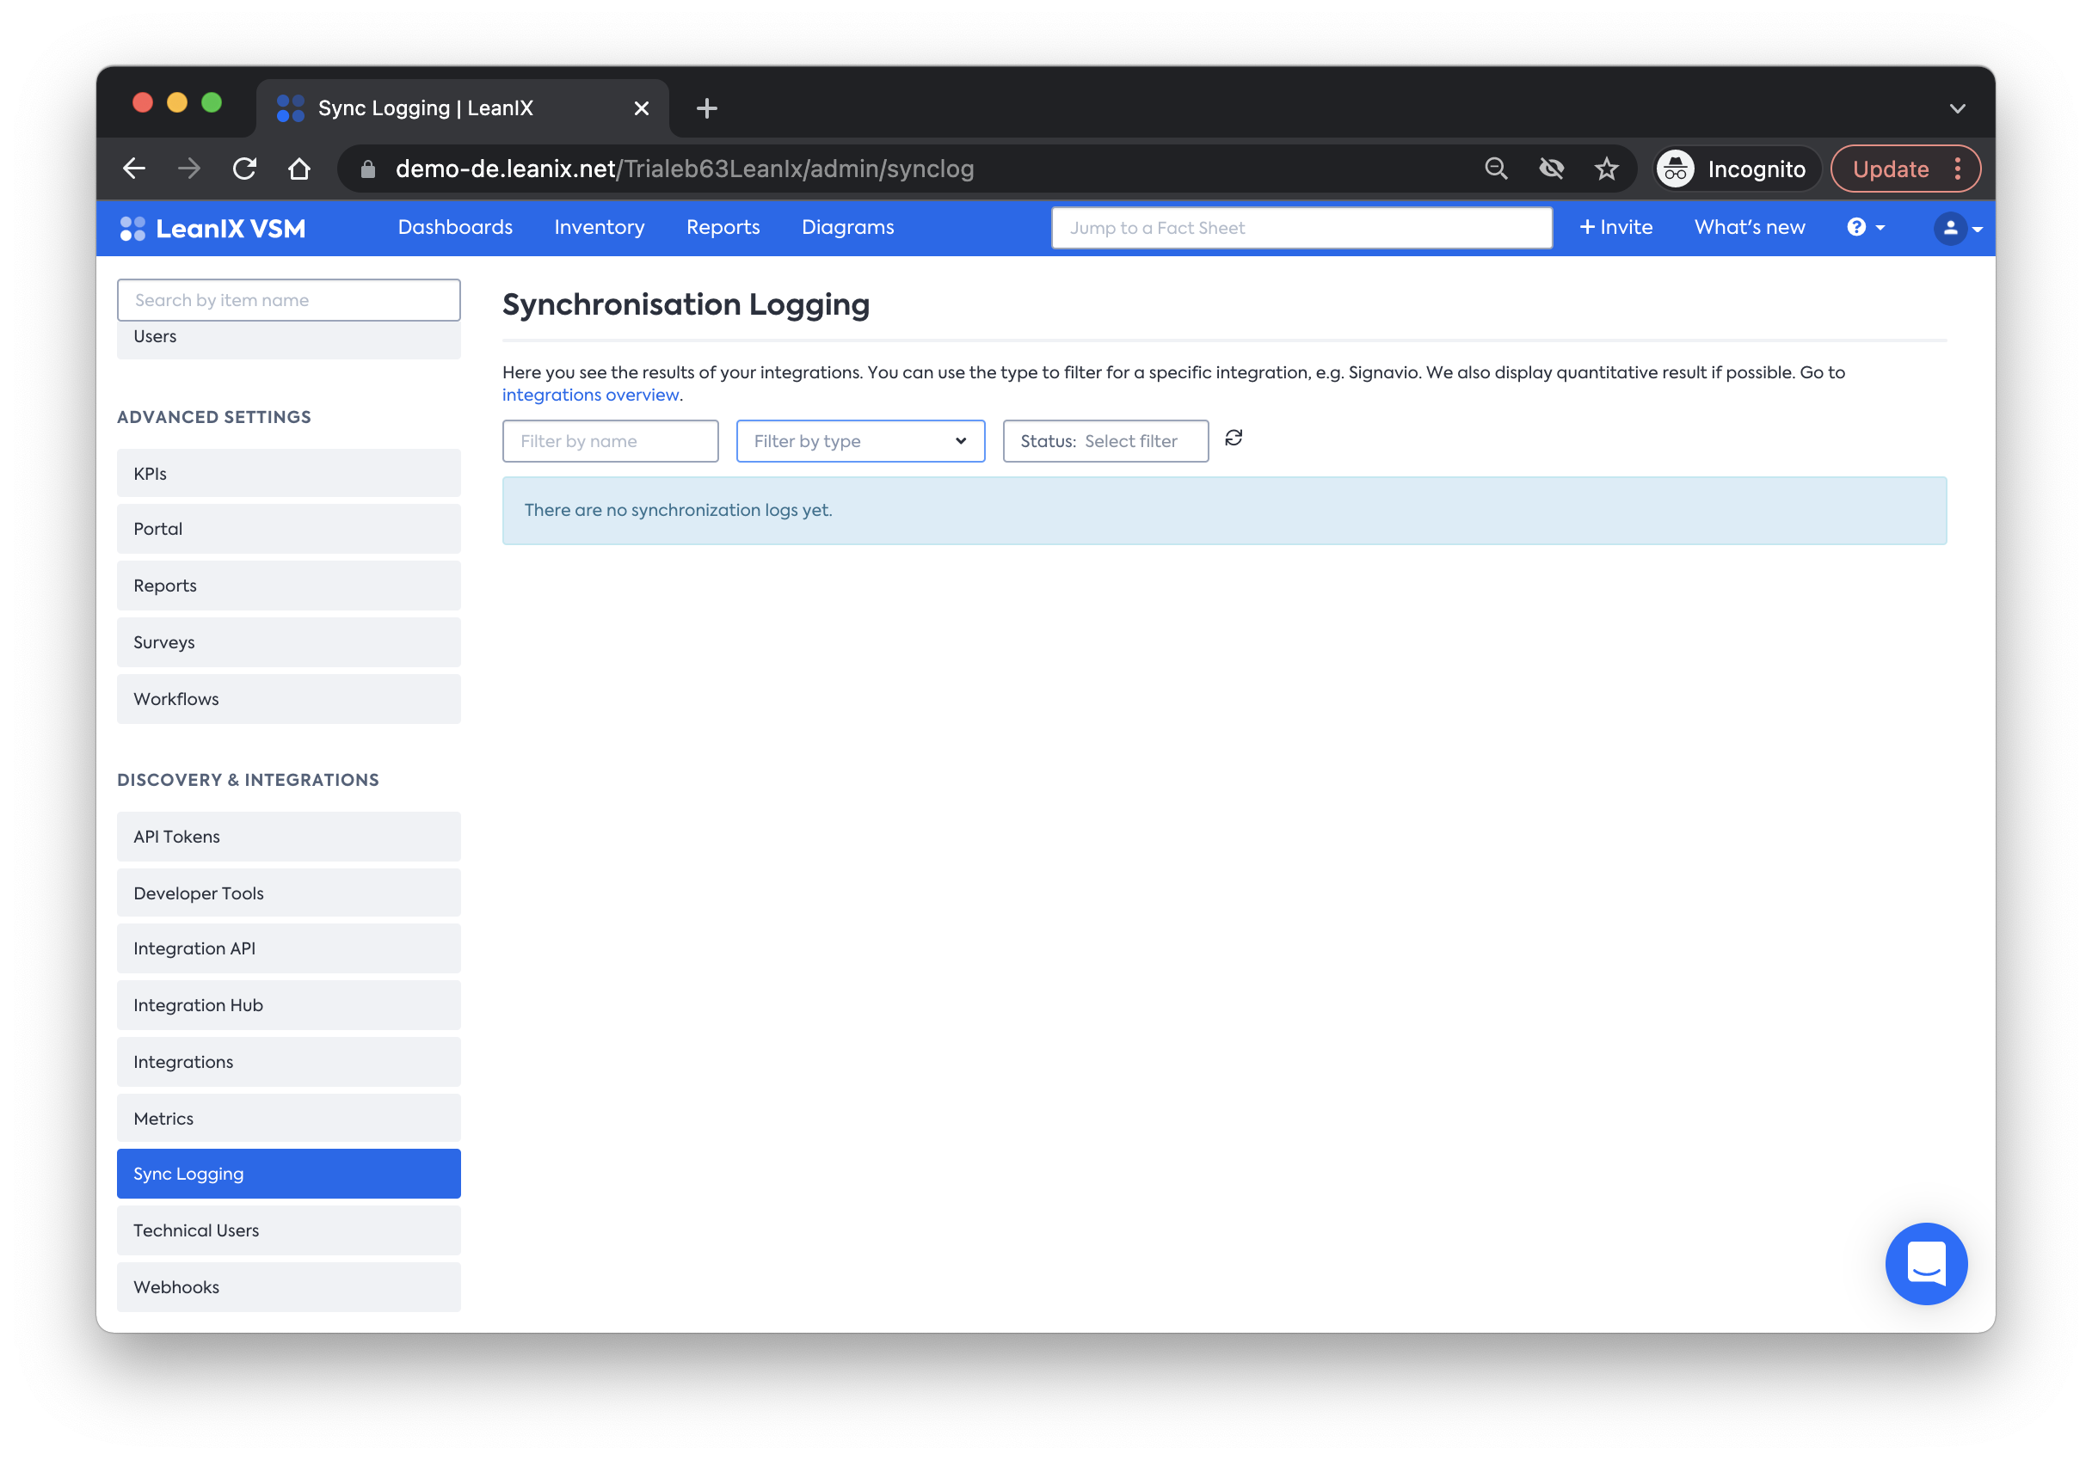
Task: Click the zoom magnifier icon in address bar
Action: pyautogui.click(x=1495, y=169)
